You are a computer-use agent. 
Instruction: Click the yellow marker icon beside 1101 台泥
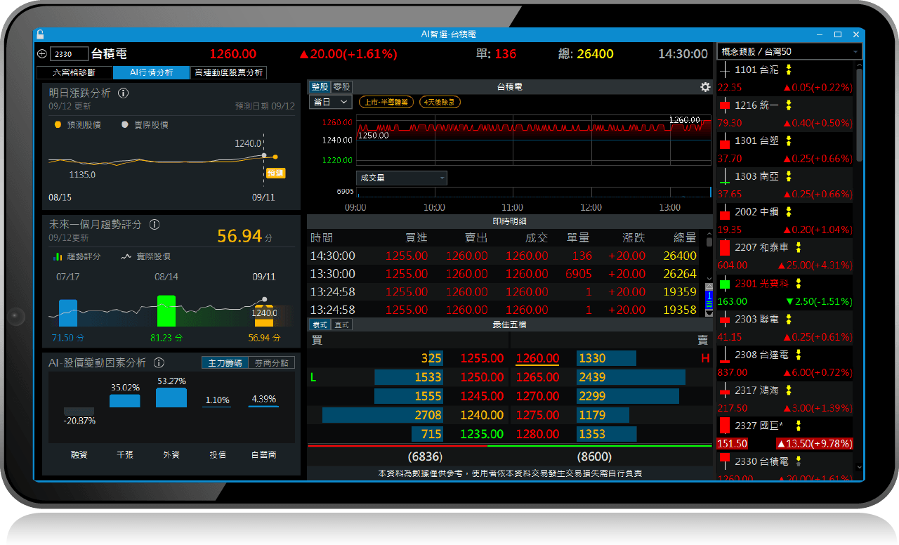[789, 70]
